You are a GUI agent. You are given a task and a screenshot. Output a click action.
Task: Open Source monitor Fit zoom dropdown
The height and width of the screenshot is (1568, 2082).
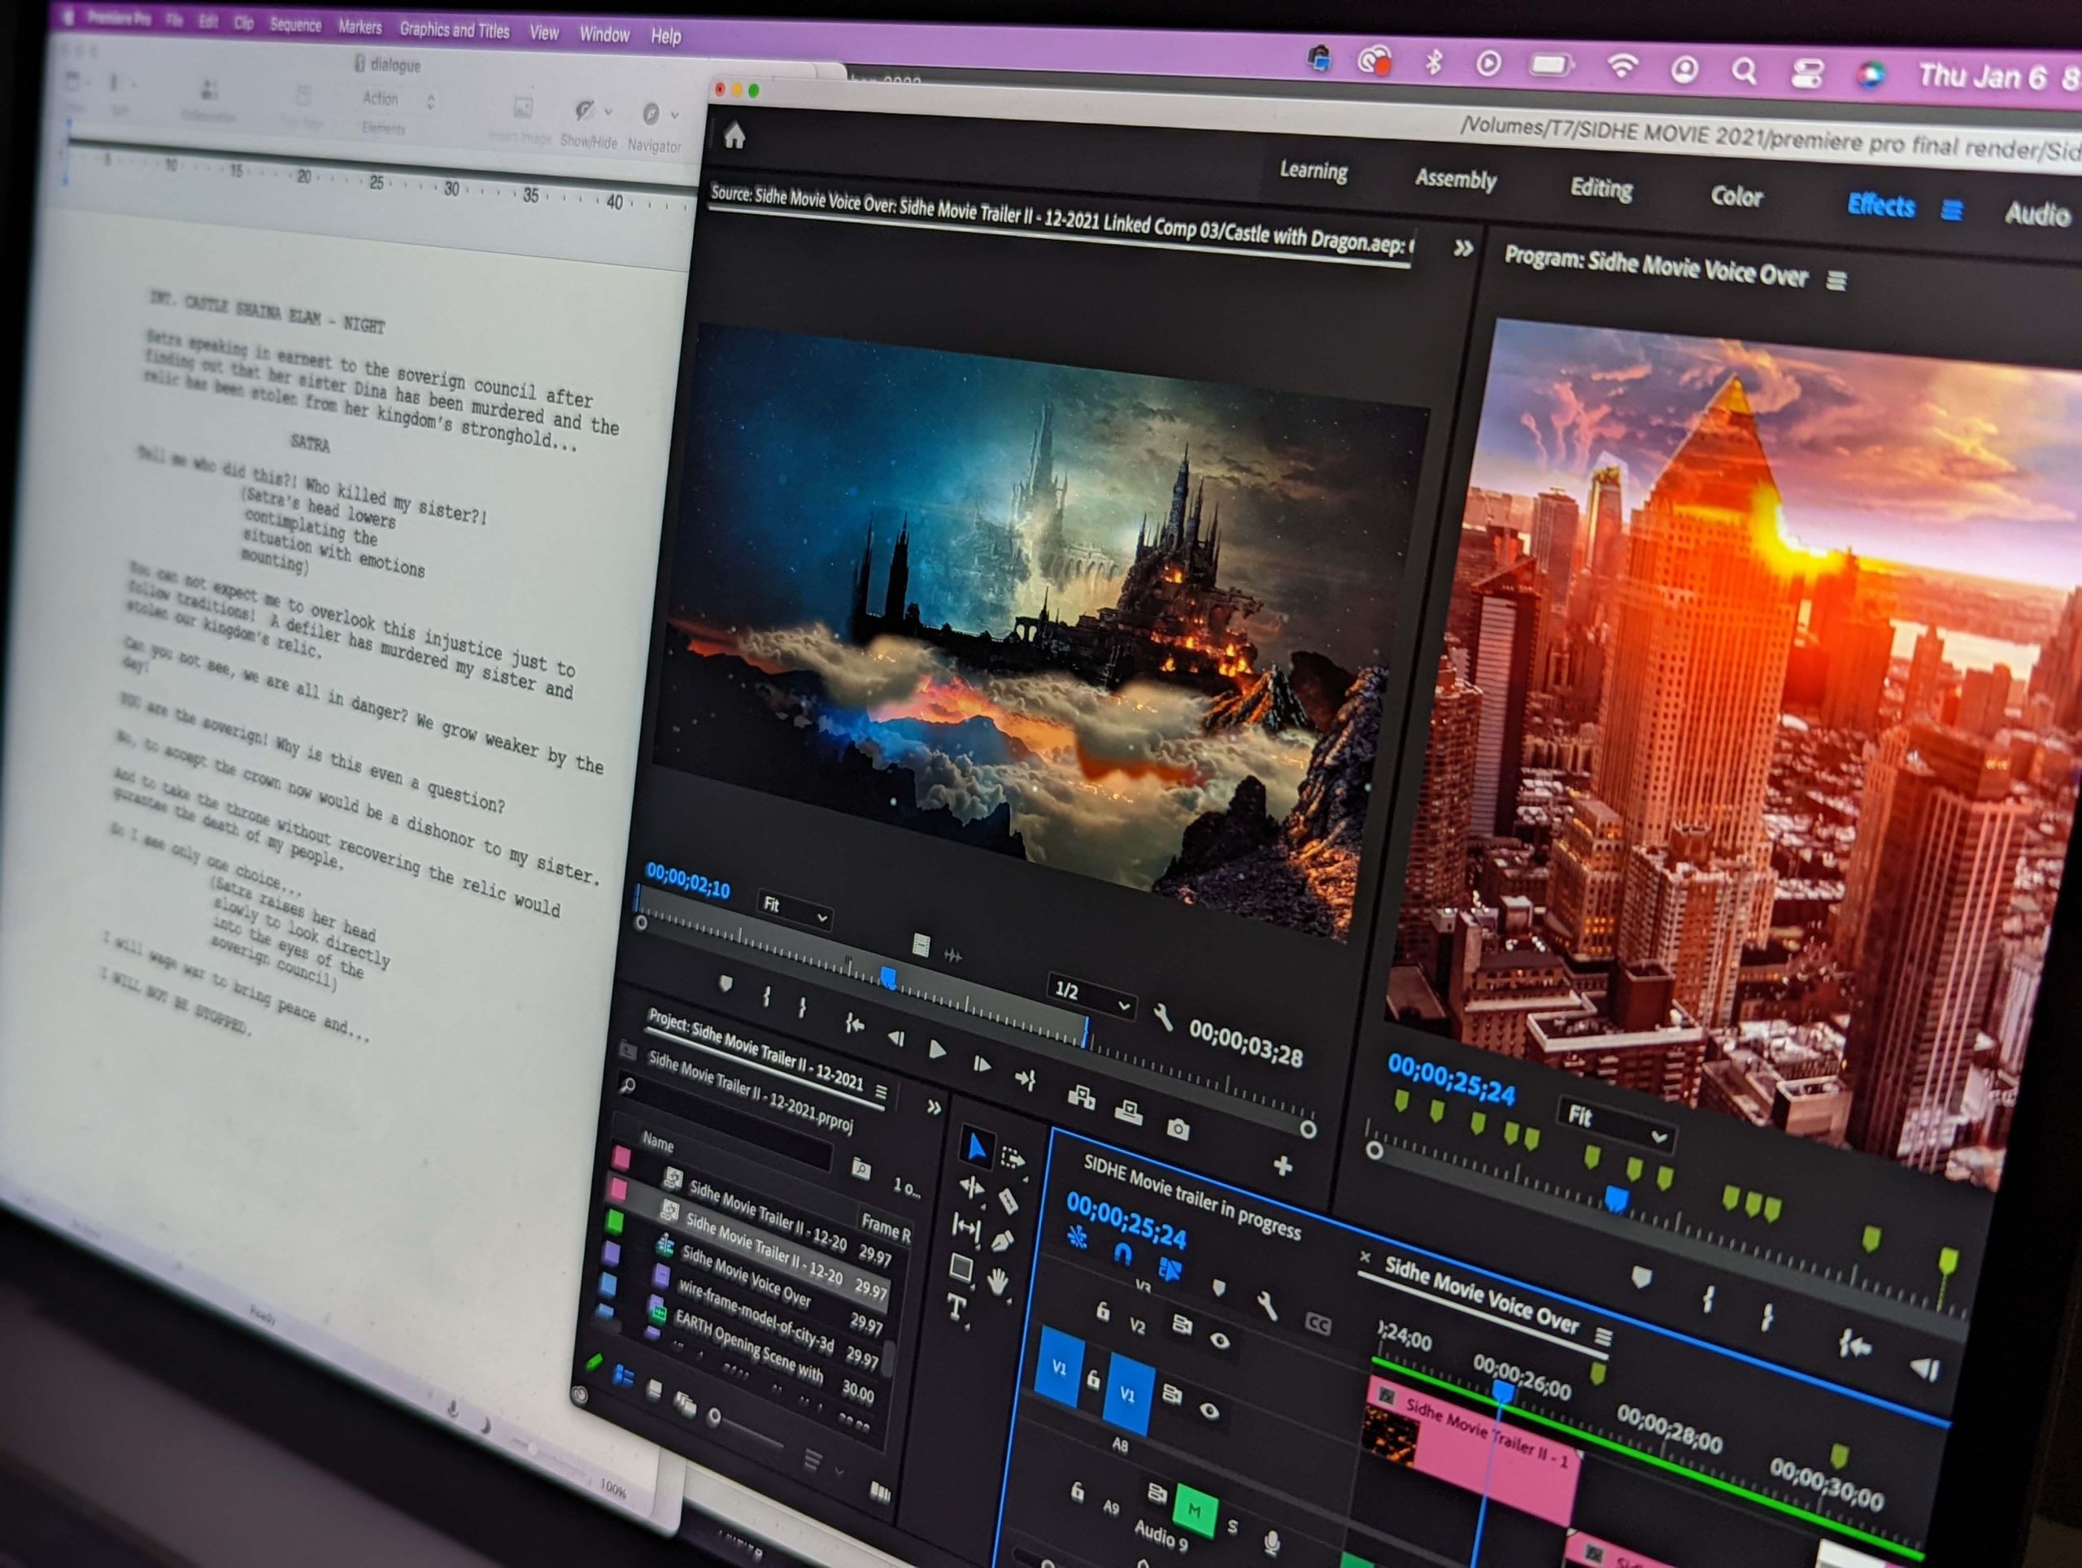click(x=795, y=909)
